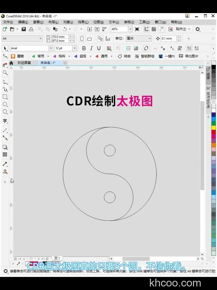
Task: Select the Zoom tool
Action: 5,73
